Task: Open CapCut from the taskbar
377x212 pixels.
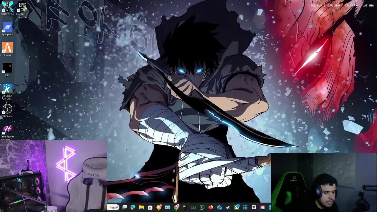Action: pyautogui.click(x=254, y=208)
